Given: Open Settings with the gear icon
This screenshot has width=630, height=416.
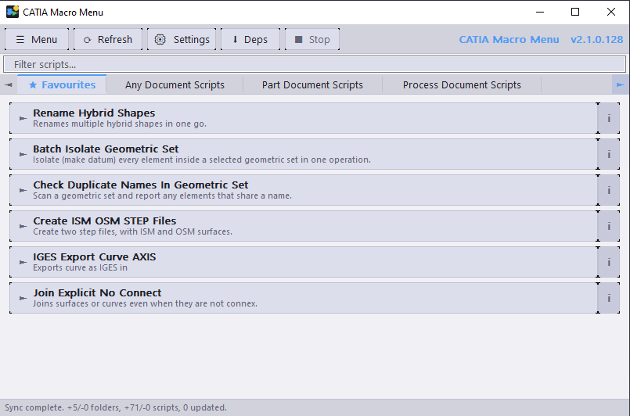Looking at the screenshot, I should click(x=182, y=39).
